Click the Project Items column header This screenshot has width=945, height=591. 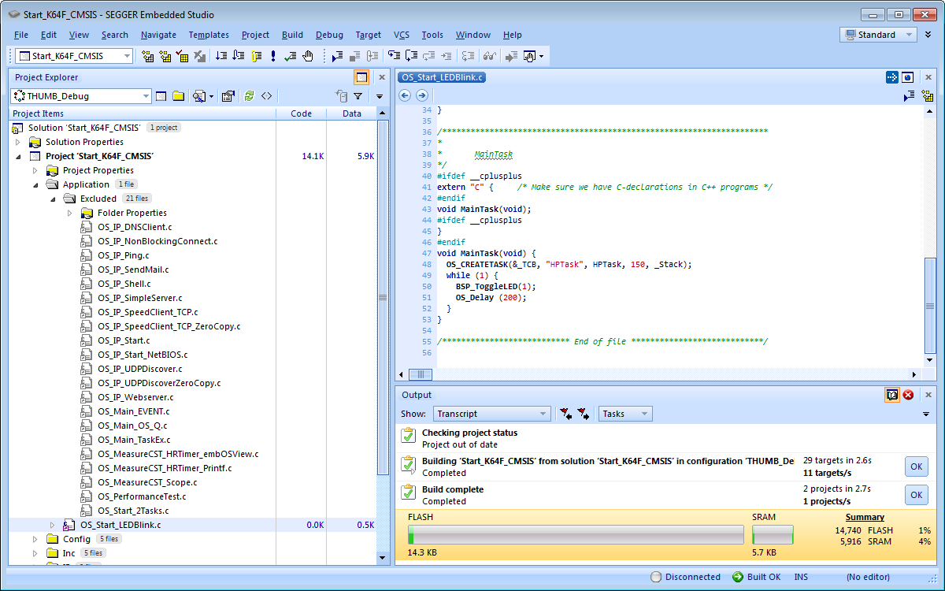[143, 113]
